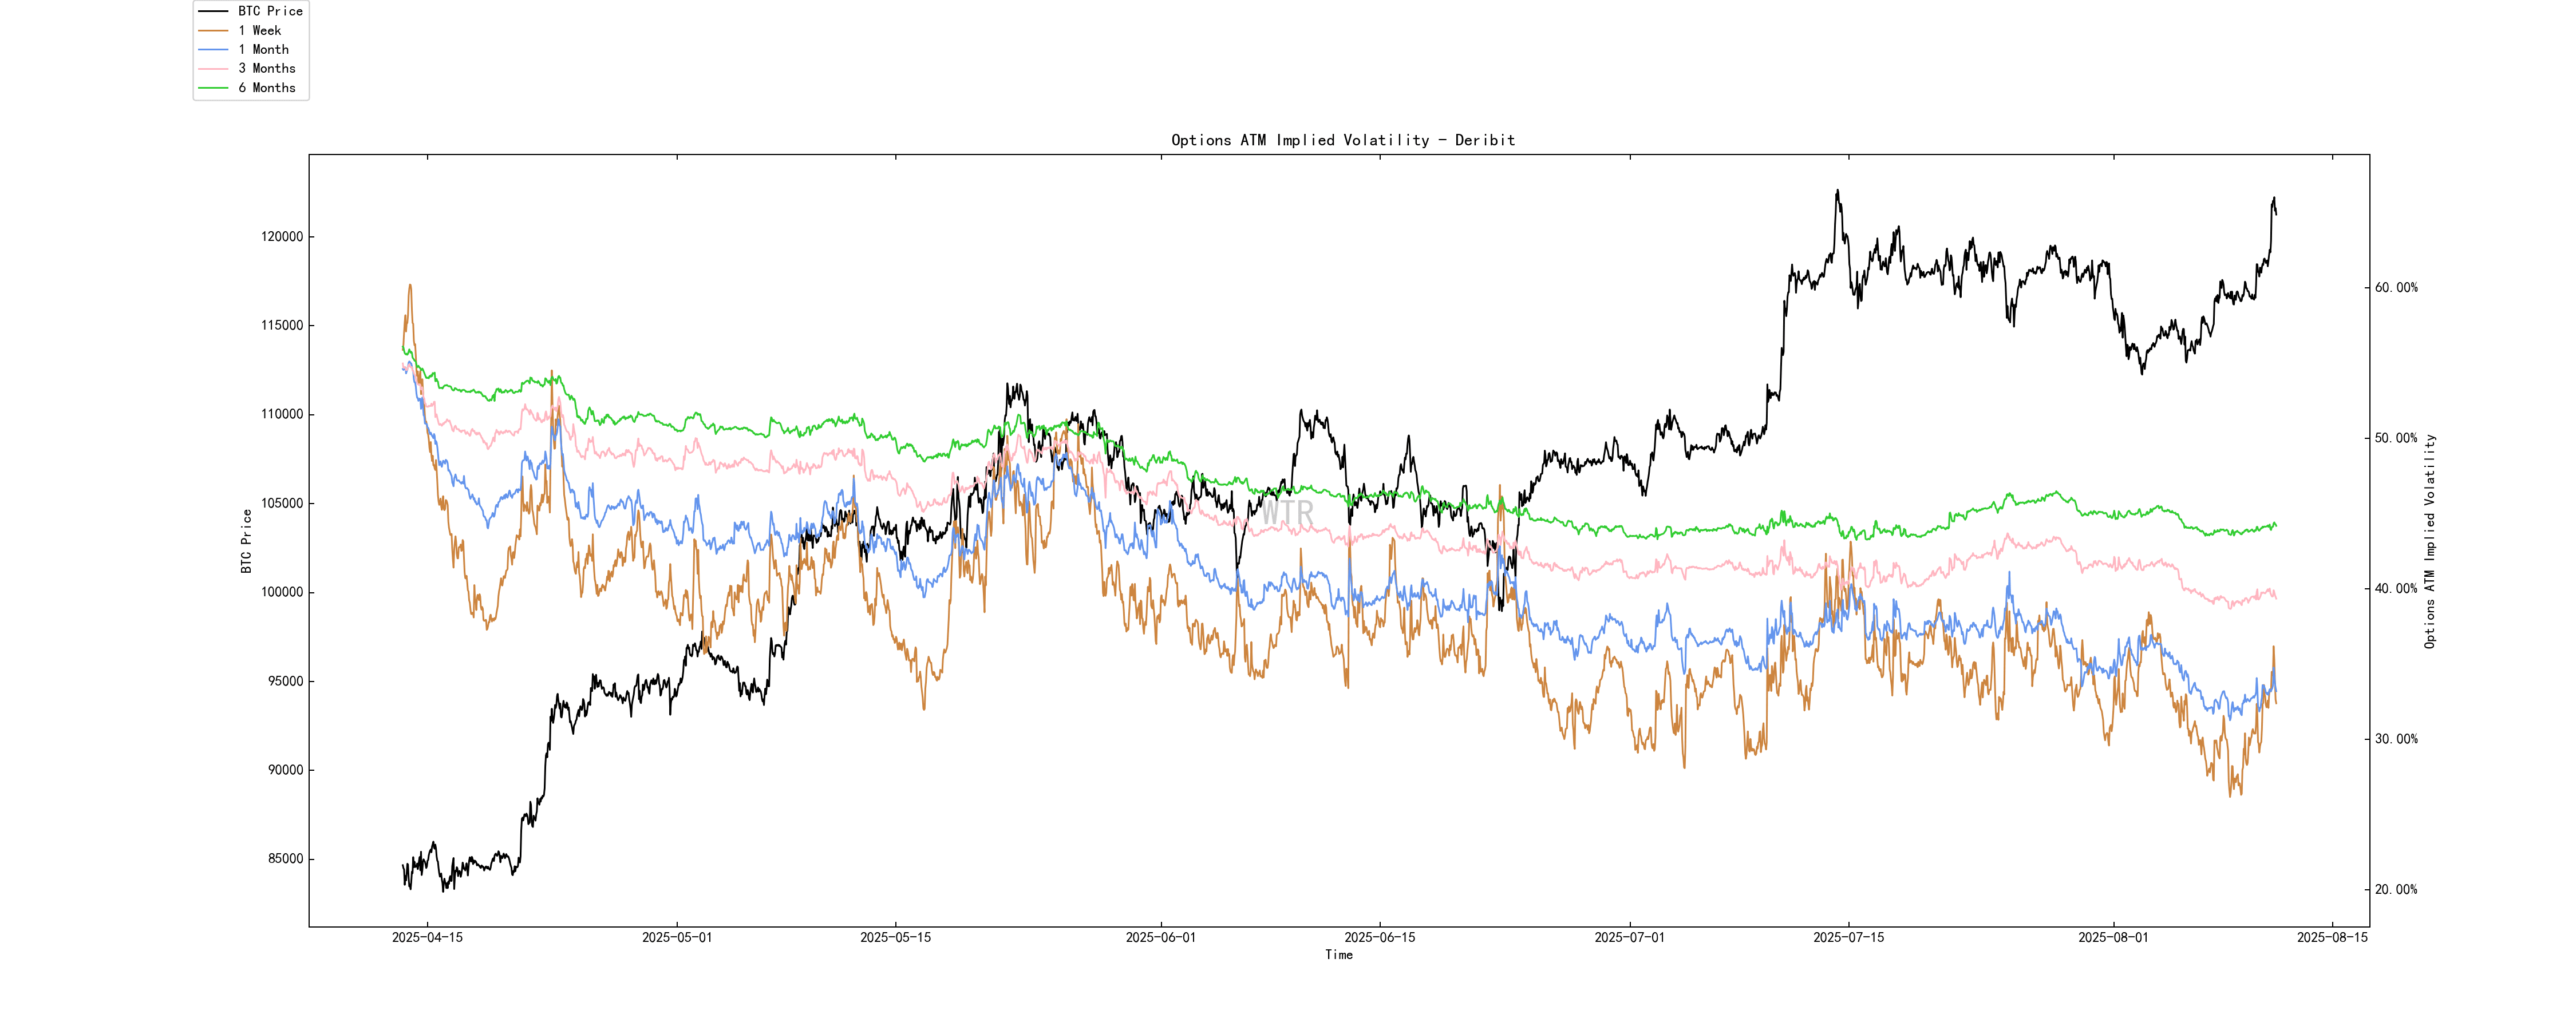Click the pink 3 Months legend line

(213, 68)
